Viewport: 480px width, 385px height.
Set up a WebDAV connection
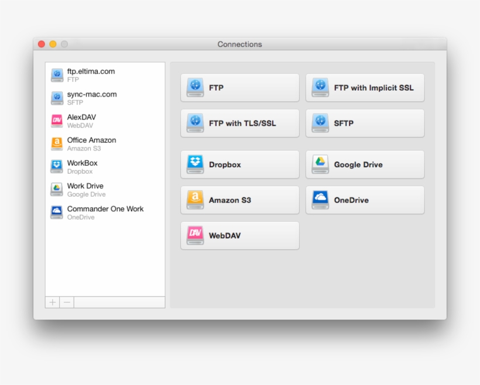[240, 235]
